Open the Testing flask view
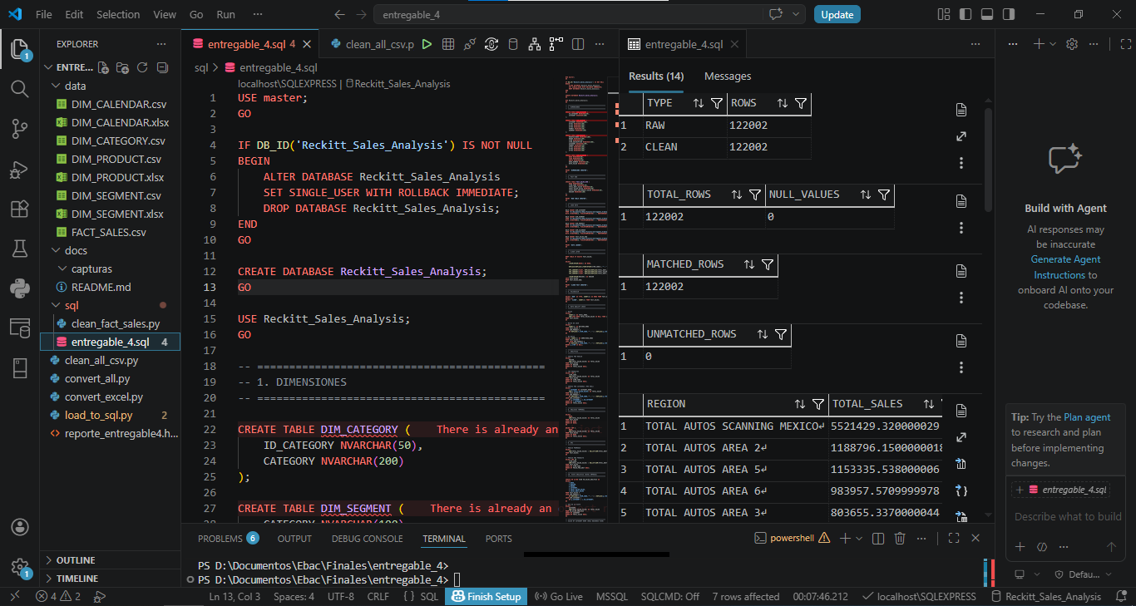This screenshot has width=1136, height=606. [20, 249]
